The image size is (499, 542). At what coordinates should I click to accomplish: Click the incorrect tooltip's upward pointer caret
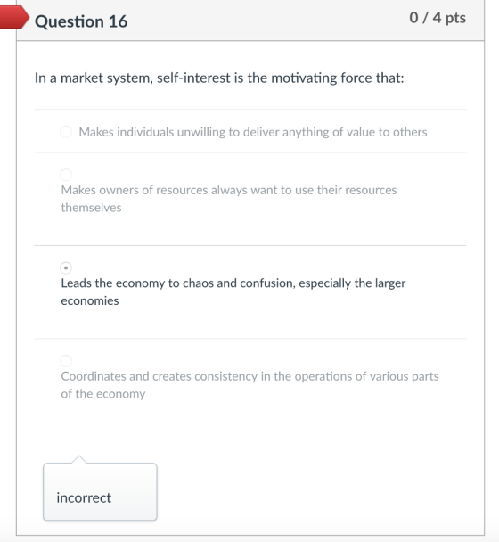tap(79, 459)
